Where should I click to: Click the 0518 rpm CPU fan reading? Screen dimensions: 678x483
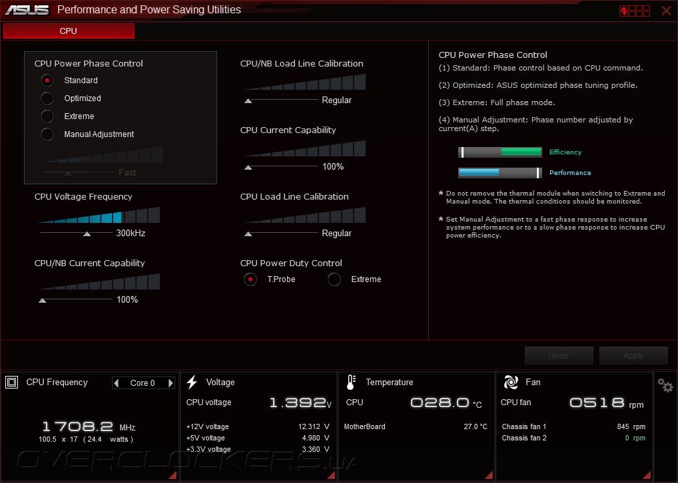point(607,403)
